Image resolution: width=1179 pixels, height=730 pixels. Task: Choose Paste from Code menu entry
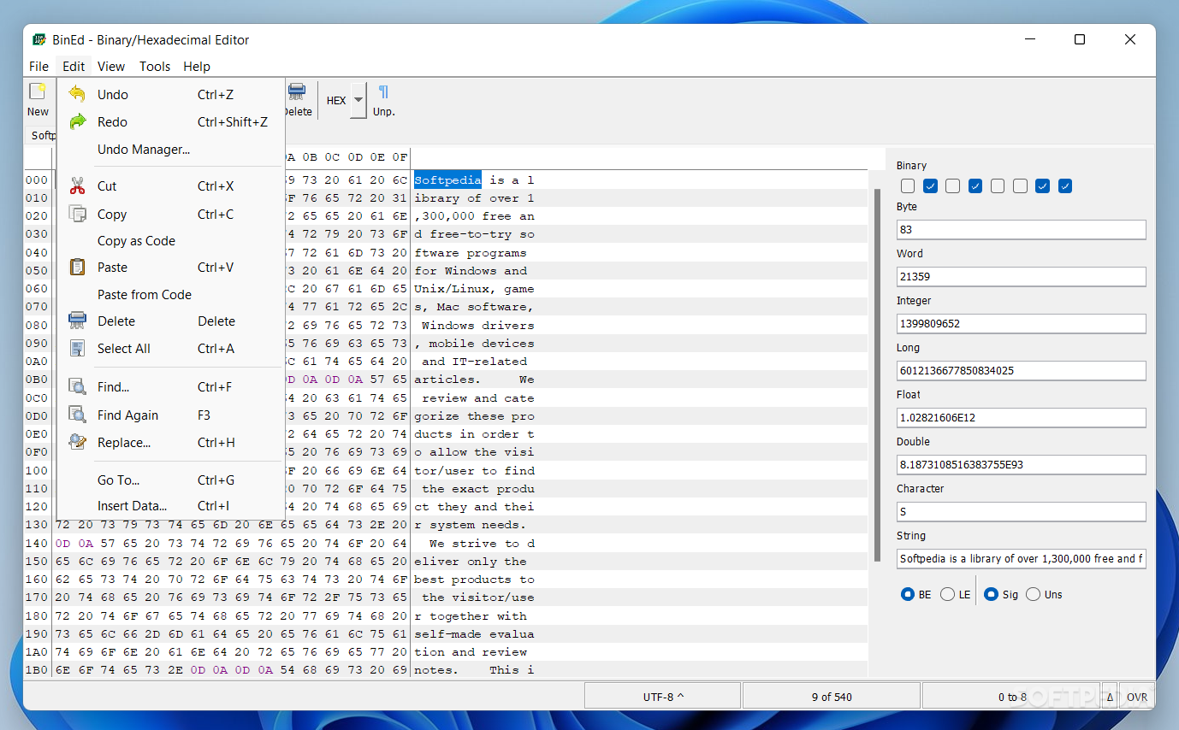171,294
